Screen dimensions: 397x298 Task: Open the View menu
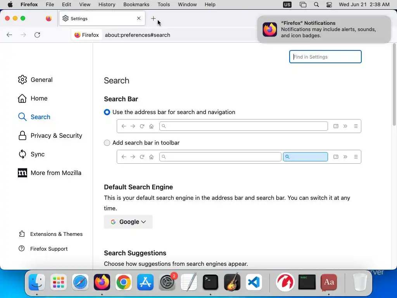click(x=85, y=5)
